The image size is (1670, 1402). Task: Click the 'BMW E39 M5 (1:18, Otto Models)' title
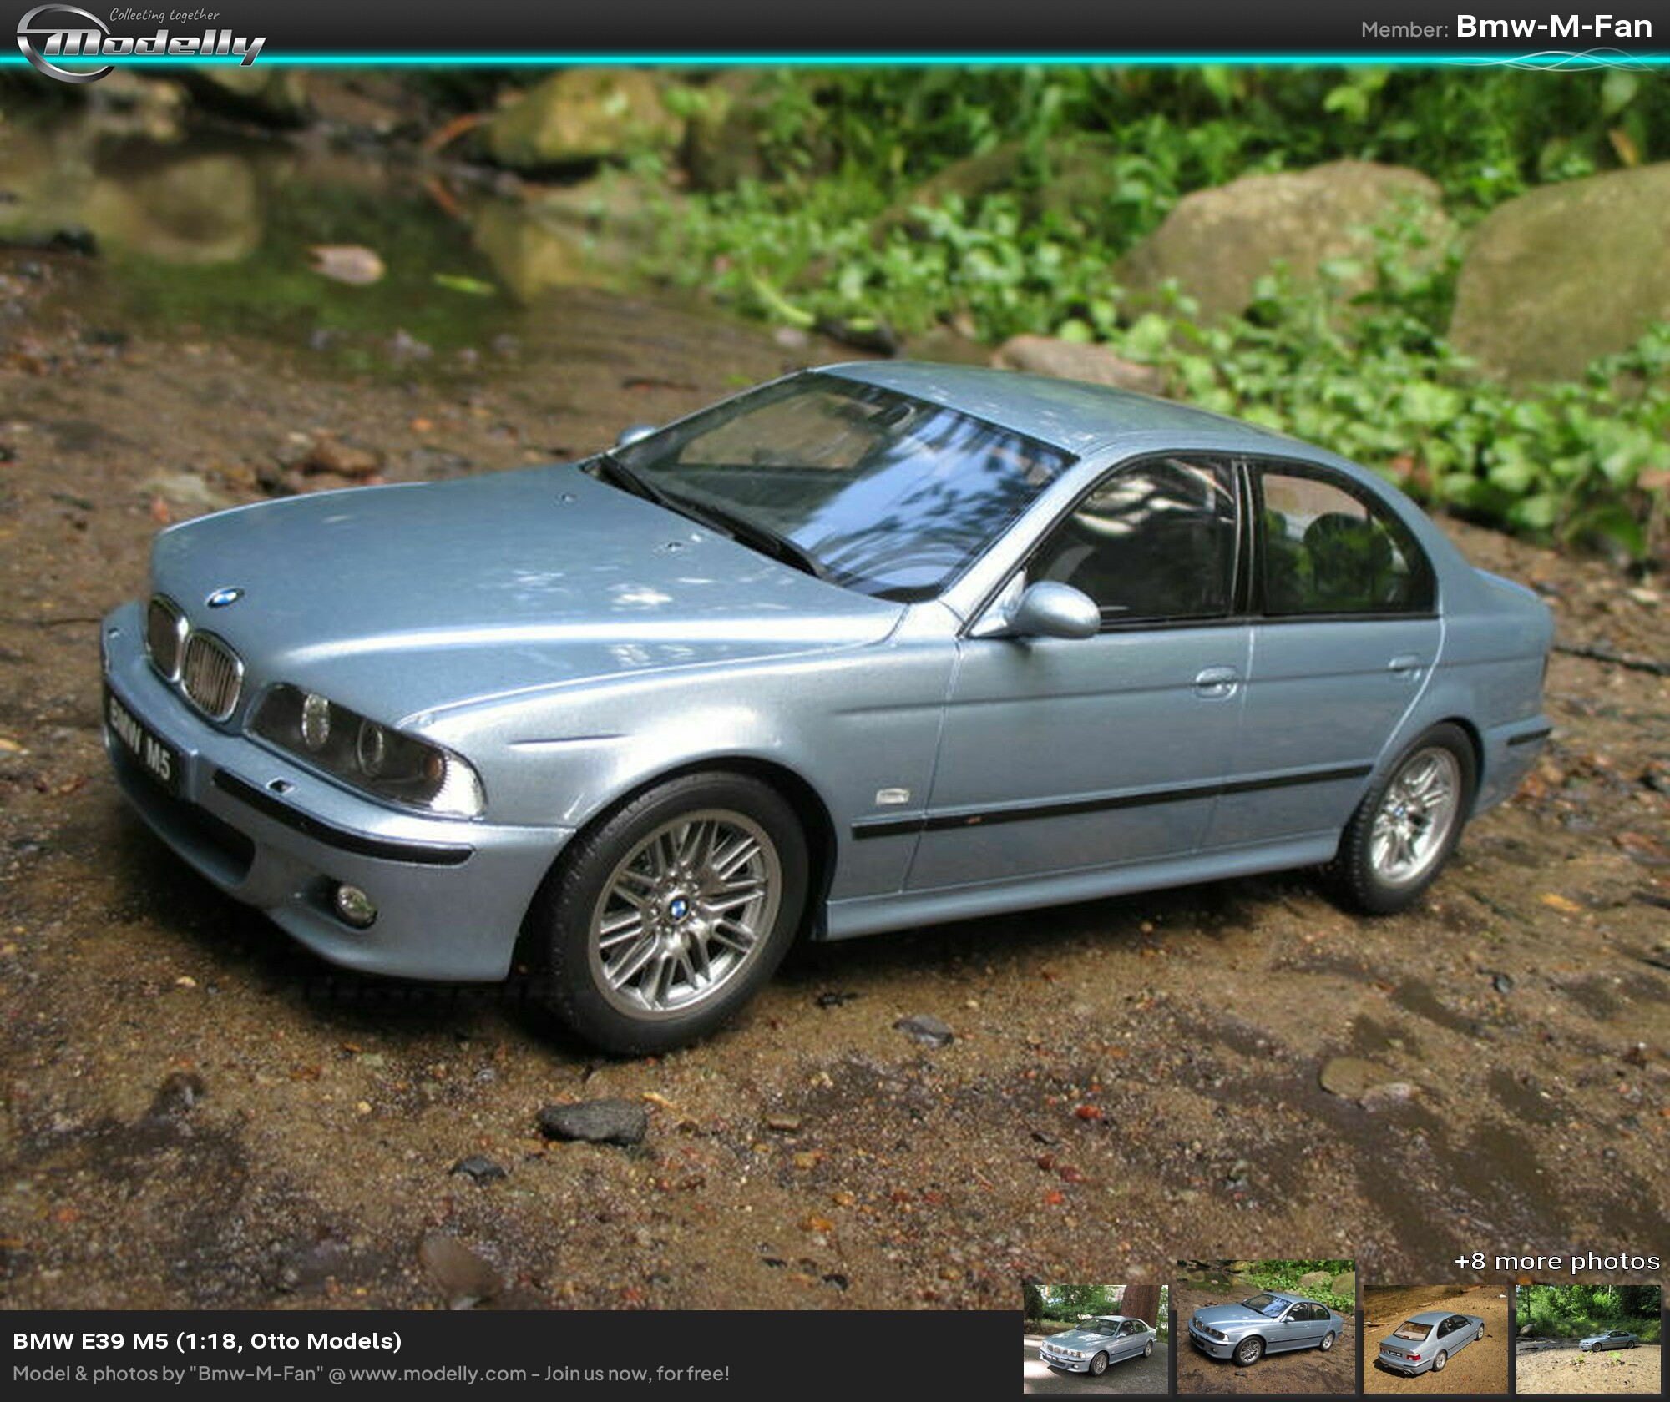pyautogui.click(x=207, y=1340)
